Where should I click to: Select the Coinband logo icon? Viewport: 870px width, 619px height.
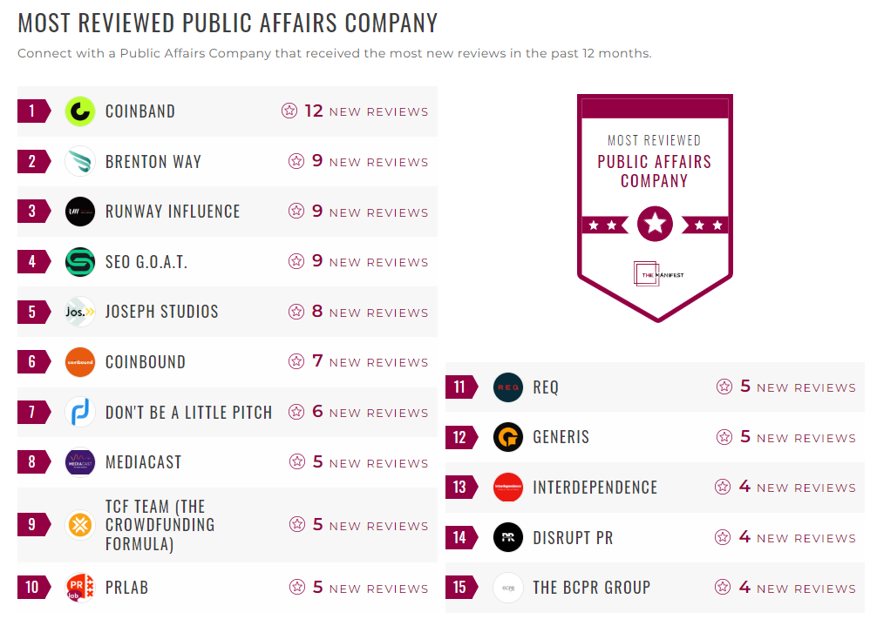79,111
